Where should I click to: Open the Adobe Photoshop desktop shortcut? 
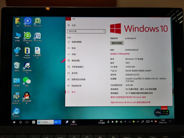[x=27, y=53]
